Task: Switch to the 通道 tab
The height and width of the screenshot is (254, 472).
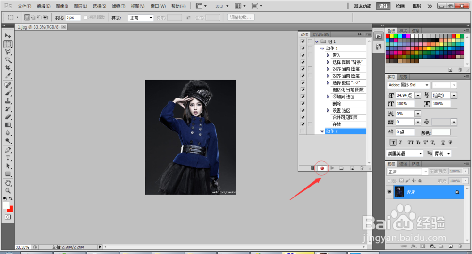Action: click(x=403, y=164)
